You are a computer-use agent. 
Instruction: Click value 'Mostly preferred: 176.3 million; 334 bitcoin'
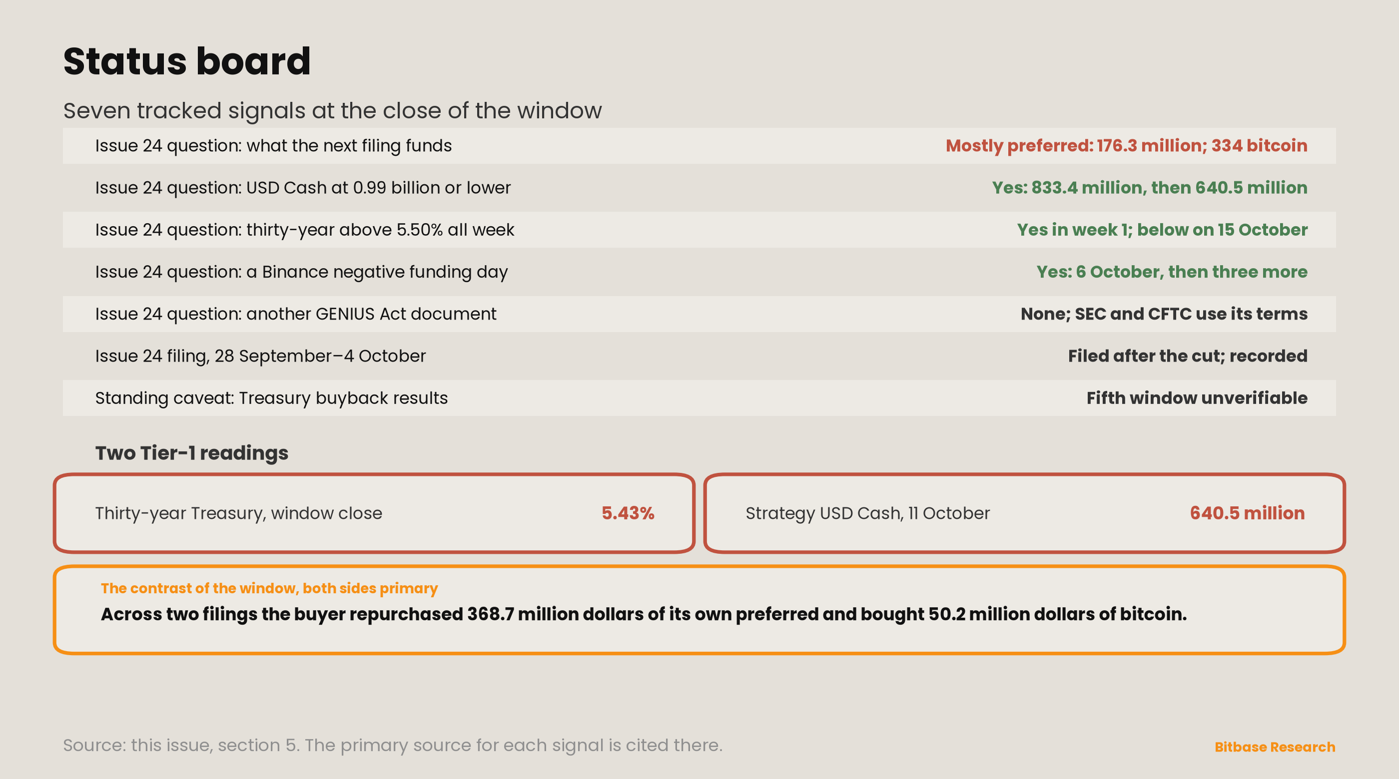(x=1126, y=145)
